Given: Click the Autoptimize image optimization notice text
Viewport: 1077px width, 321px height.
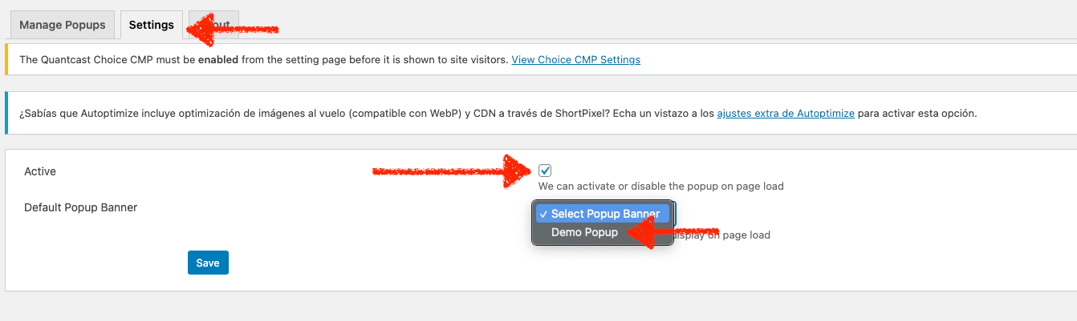Looking at the screenshot, I should [x=498, y=114].
